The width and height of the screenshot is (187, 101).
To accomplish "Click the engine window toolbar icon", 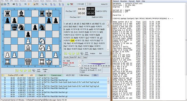I will tap(34, 4).
